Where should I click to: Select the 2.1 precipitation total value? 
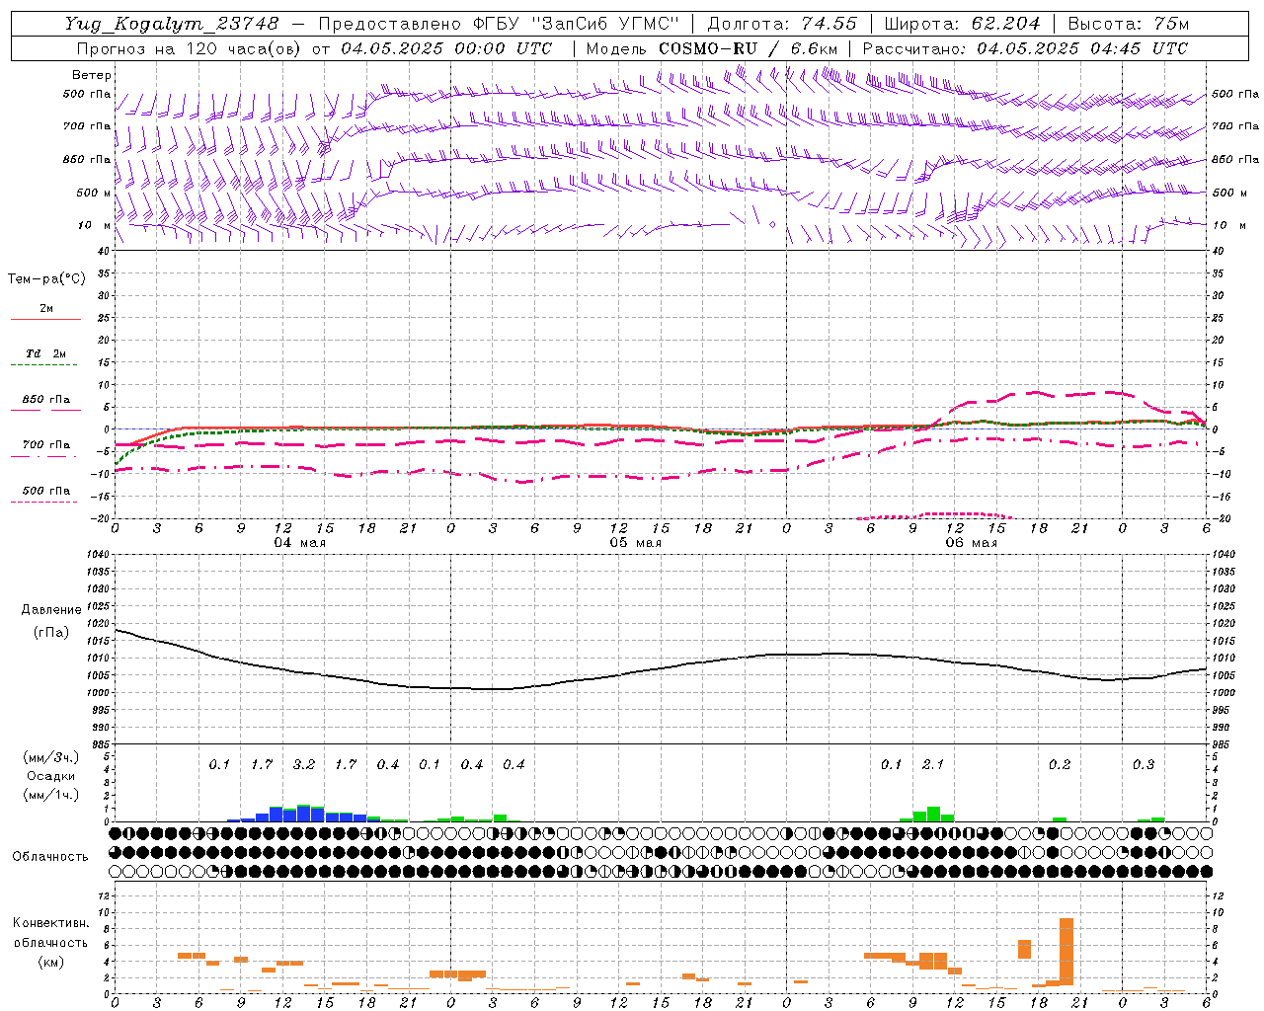click(x=933, y=765)
